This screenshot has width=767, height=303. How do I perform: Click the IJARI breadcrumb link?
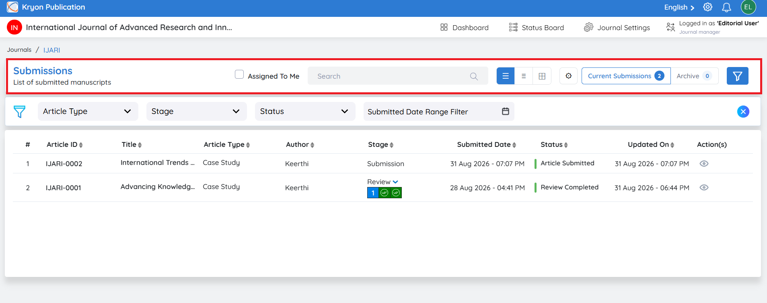coord(52,50)
